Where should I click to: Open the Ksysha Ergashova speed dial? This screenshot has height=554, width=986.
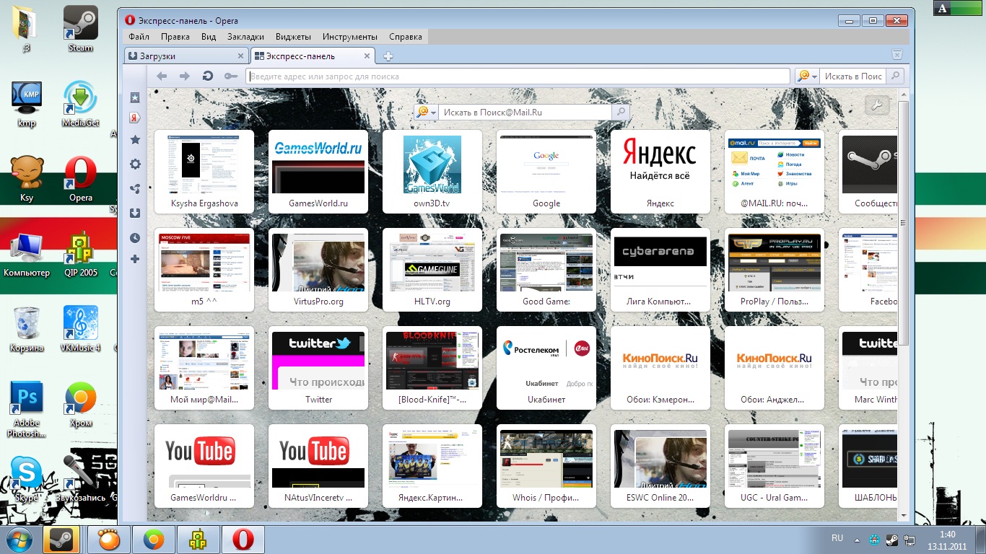(204, 172)
